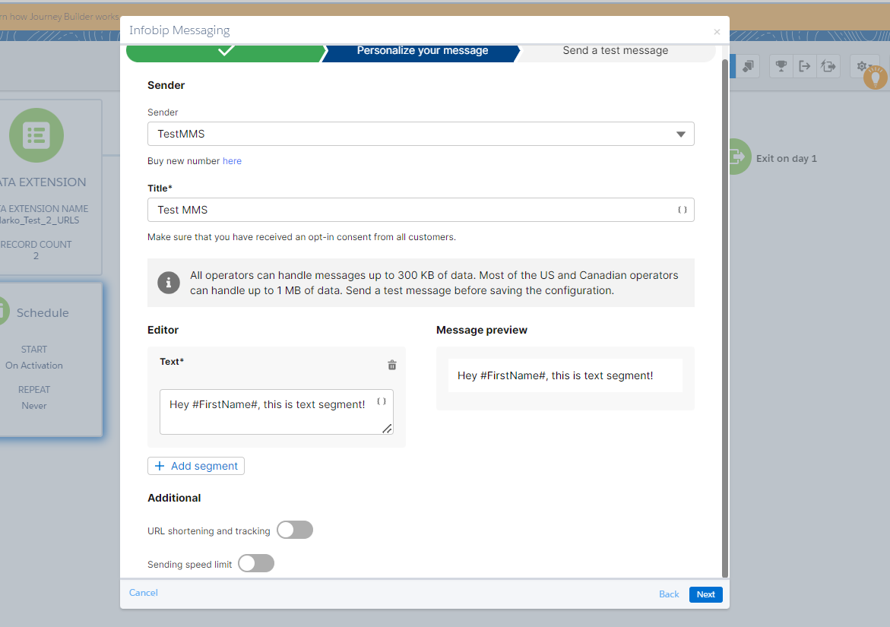Delete the Text segment with trash icon

(391, 365)
